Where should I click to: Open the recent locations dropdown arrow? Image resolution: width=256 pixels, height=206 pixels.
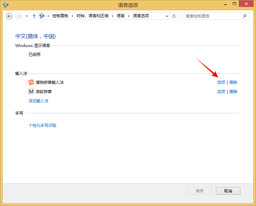point(27,16)
